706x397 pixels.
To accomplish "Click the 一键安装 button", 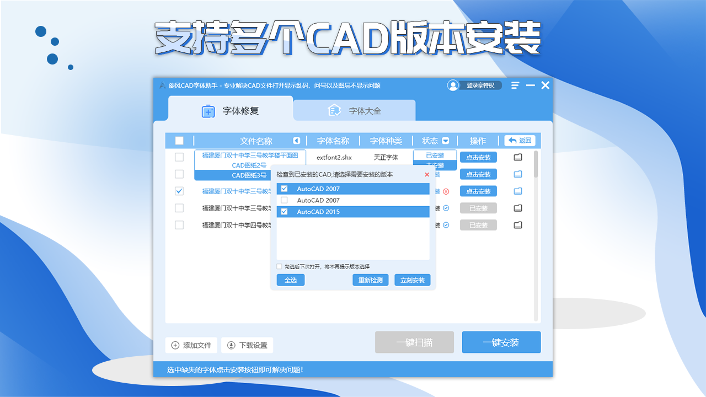I will point(501,342).
